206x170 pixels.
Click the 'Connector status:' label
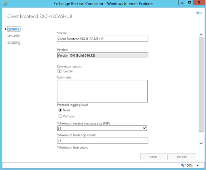(69, 66)
